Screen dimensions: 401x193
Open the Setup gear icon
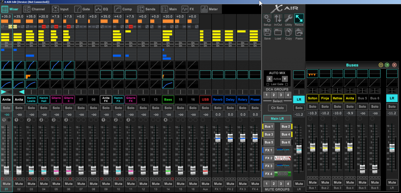point(267,18)
